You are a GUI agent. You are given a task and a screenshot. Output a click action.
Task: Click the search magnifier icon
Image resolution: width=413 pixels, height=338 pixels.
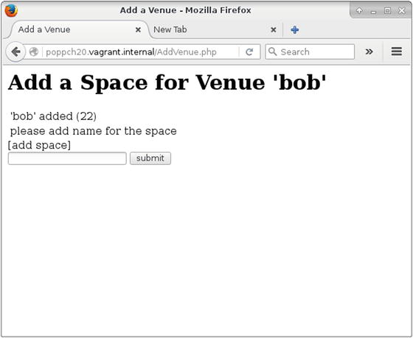click(272, 52)
